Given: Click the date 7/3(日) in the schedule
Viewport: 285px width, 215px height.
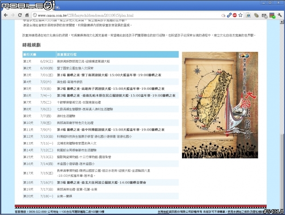Looking at the screenshot, I should click(x=46, y=89).
